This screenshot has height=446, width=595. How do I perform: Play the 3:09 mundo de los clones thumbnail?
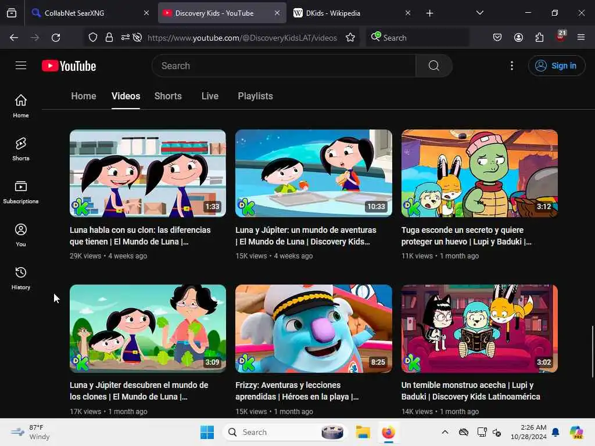(x=148, y=329)
